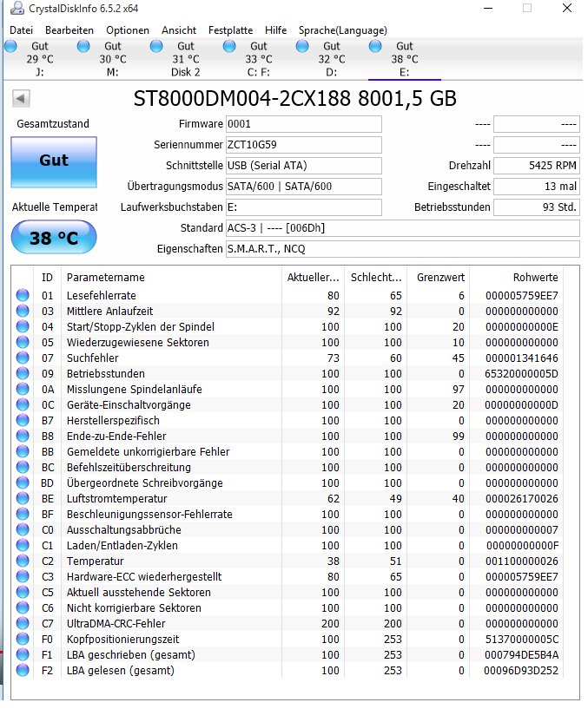Select 'Gemeldete unkorrigierbare Fehler' row text
The image size is (588, 709).
(148, 452)
